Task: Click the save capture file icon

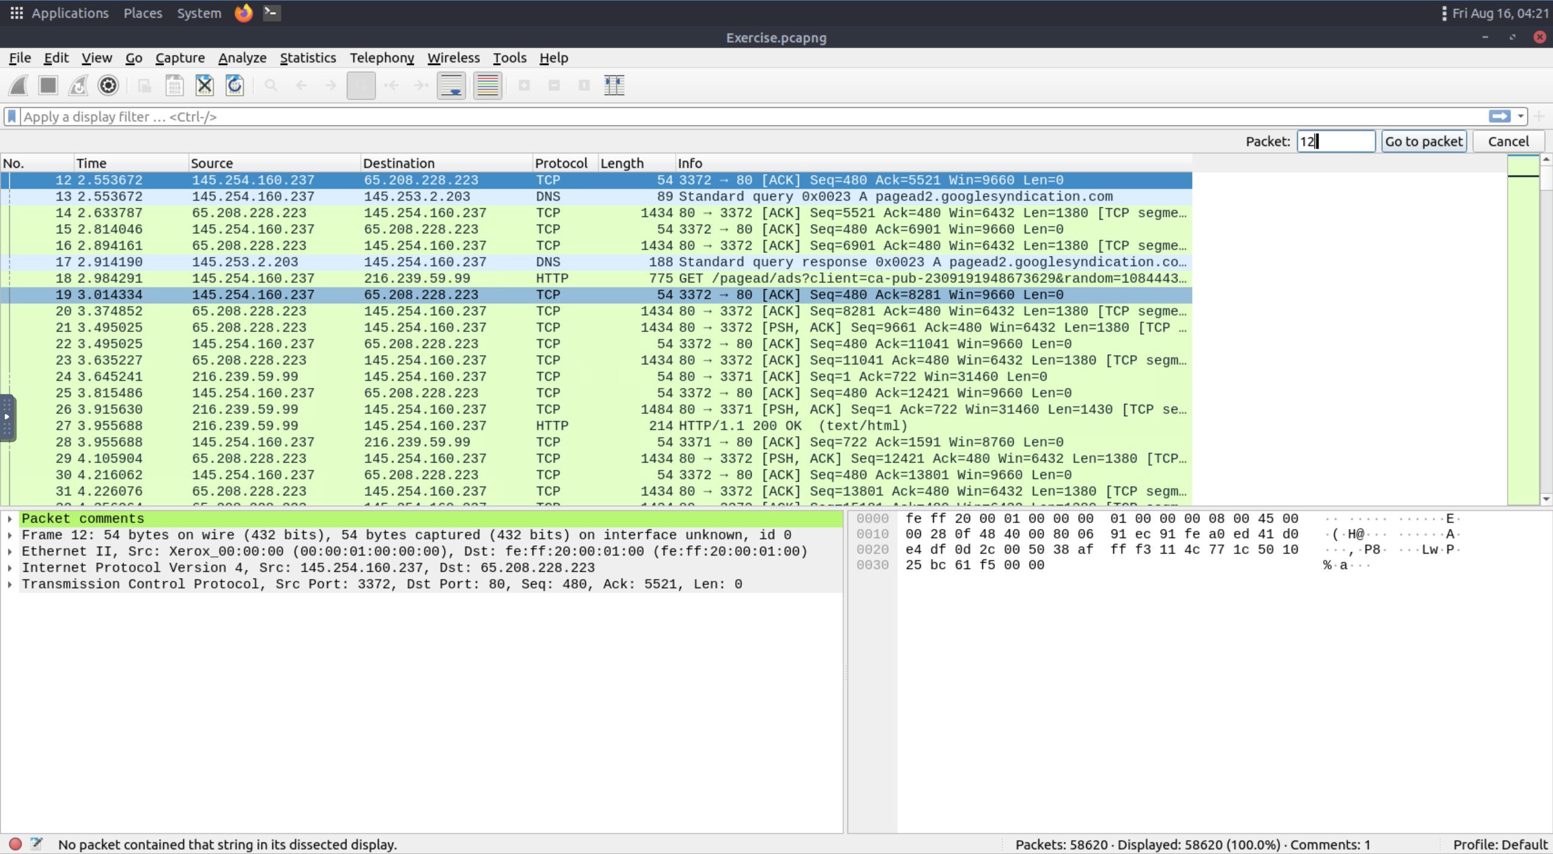Action: click(174, 86)
